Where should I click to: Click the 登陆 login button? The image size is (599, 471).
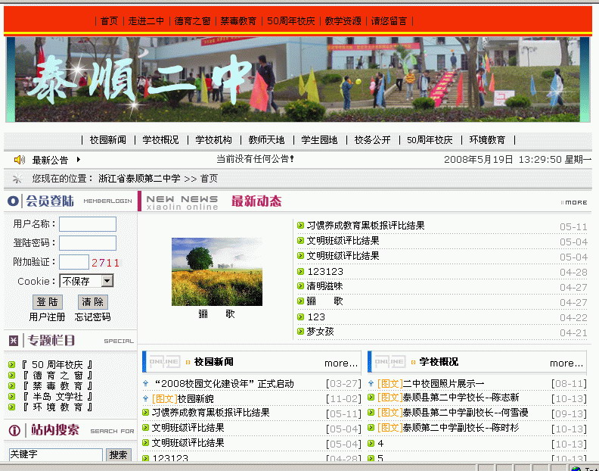[48, 302]
